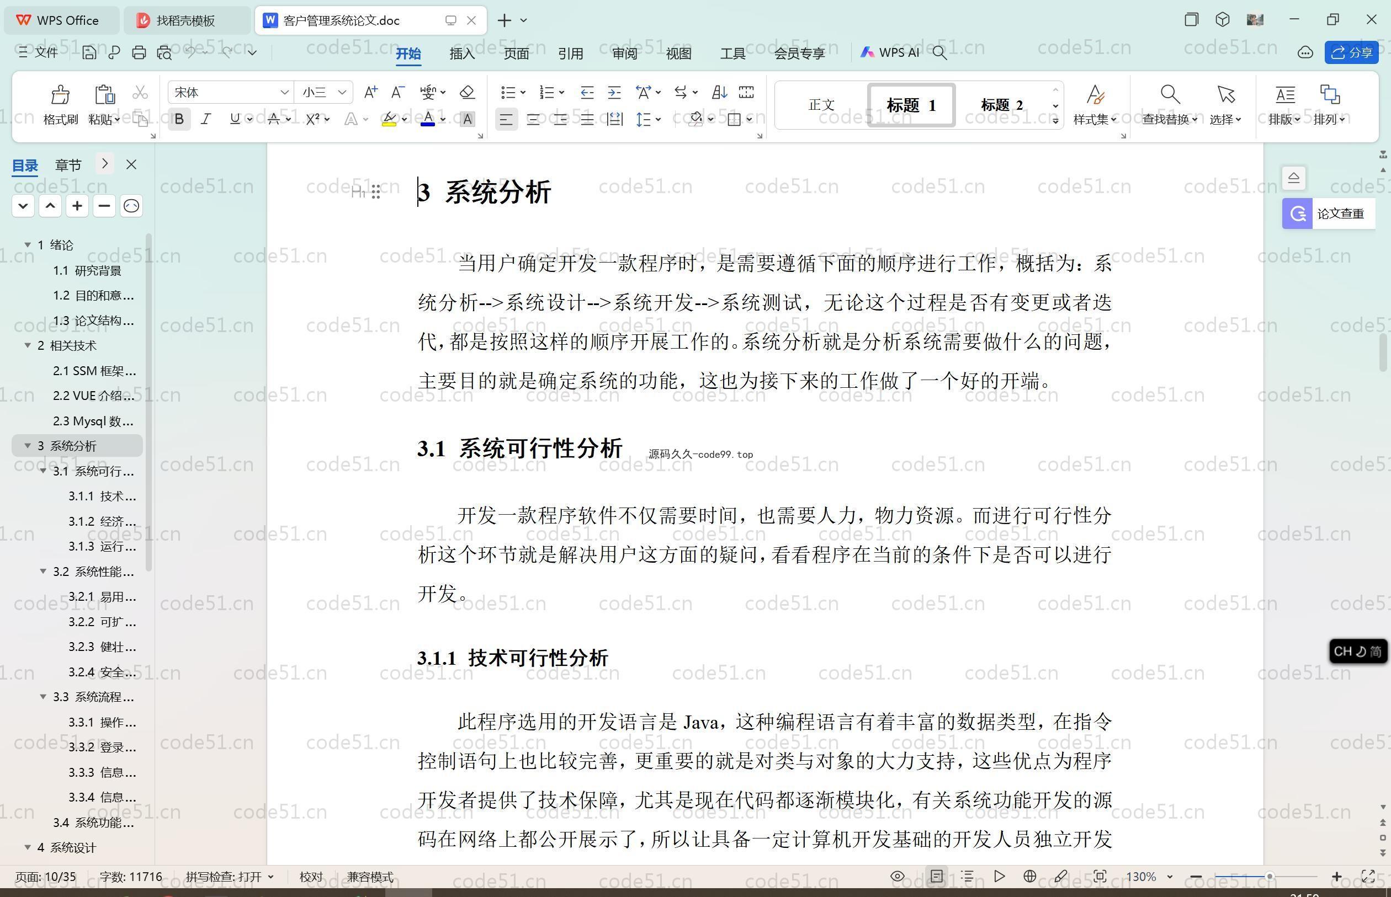
Task: Click the zoom in plus button
Action: 1337,876
